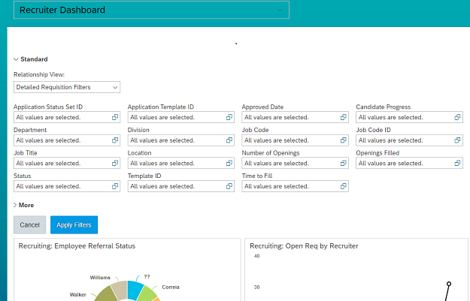Click the Division filter field
The image size is (470, 301).
point(181,140)
